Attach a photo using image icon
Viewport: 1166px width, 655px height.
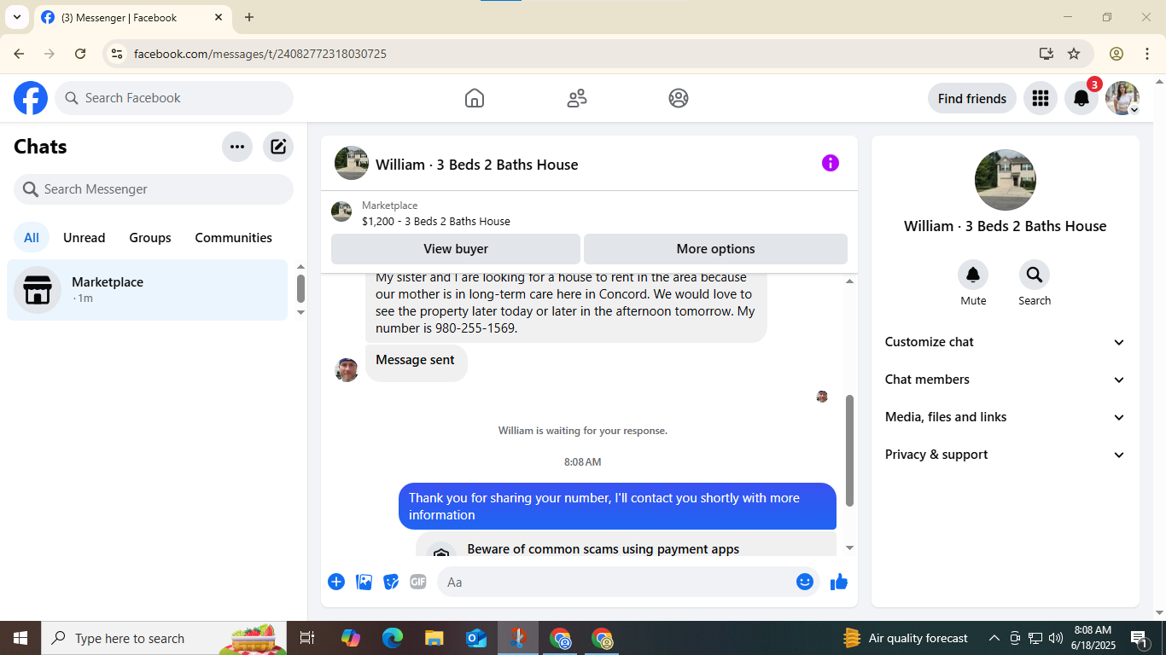(364, 582)
